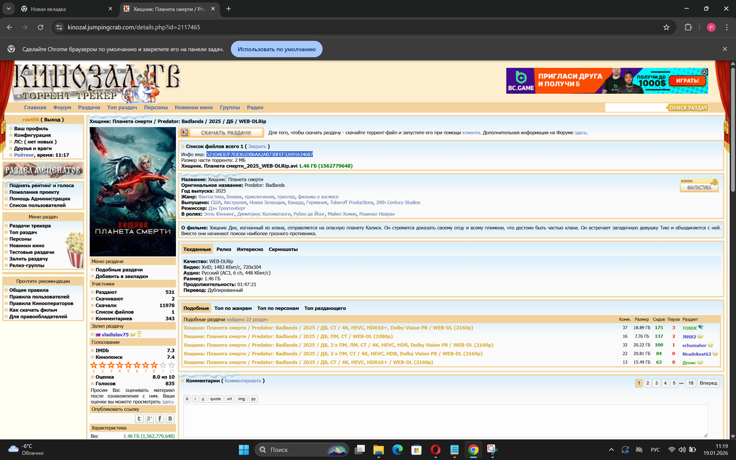Select the Топ по персонам tab
Viewport: 736px width, 460px height.
tap(278, 308)
